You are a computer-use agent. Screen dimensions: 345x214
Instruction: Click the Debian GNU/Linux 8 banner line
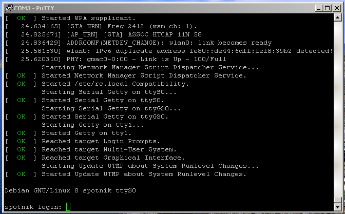[70, 190]
